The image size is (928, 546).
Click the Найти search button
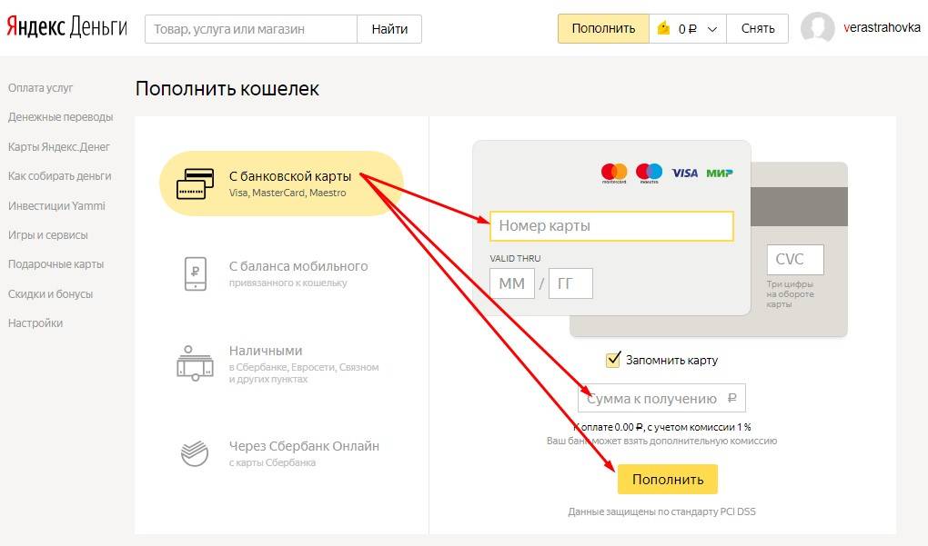point(389,29)
